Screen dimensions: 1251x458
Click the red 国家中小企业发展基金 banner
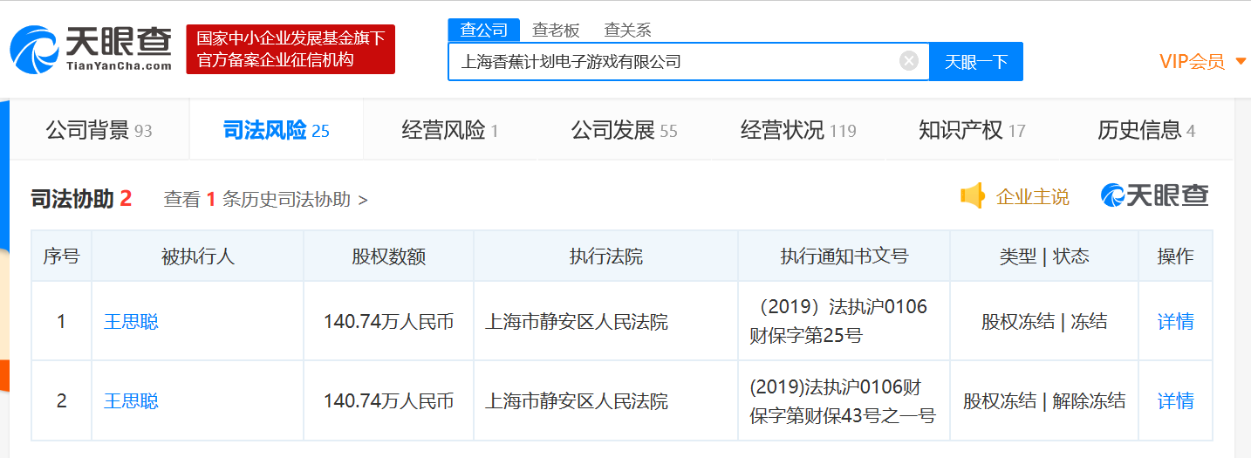tap(291, 49)
